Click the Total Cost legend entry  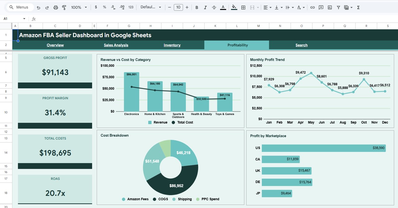pos(182,123)
